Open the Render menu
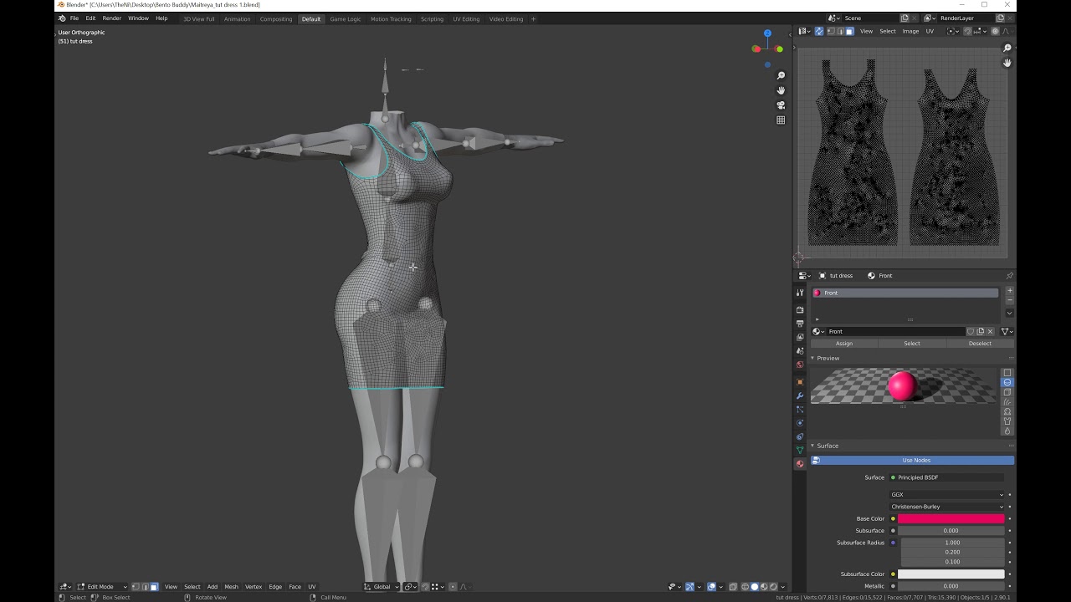The width and height of the screenshot is (1071, 602). point(112,18)
